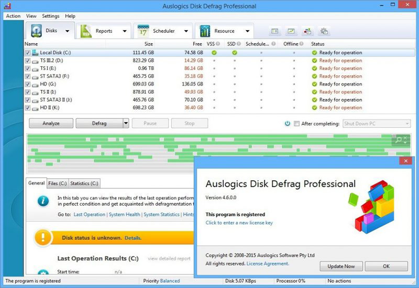
Task: Go to Last Operation link
Action: 89,214
